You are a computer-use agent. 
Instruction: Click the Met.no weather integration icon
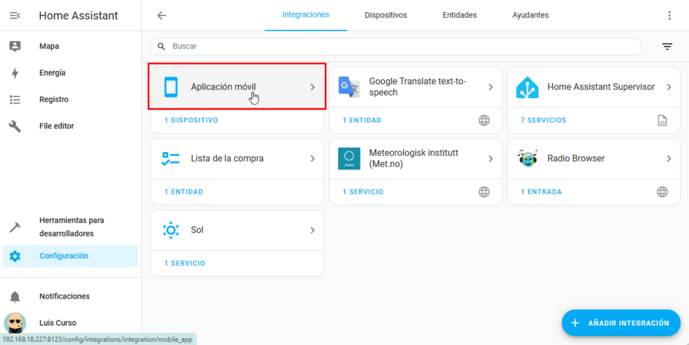tap(349, 159)
